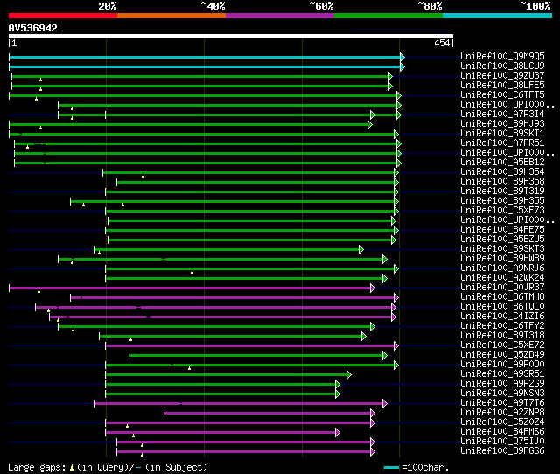Click the UniRef100_C5Z0Z4 label
The height and width of the screenshot is (474, 560).
click(x=502, y=422)
